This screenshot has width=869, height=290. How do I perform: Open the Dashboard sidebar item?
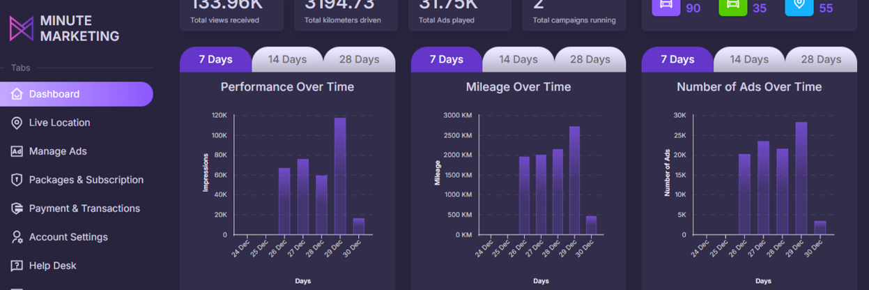77,94
